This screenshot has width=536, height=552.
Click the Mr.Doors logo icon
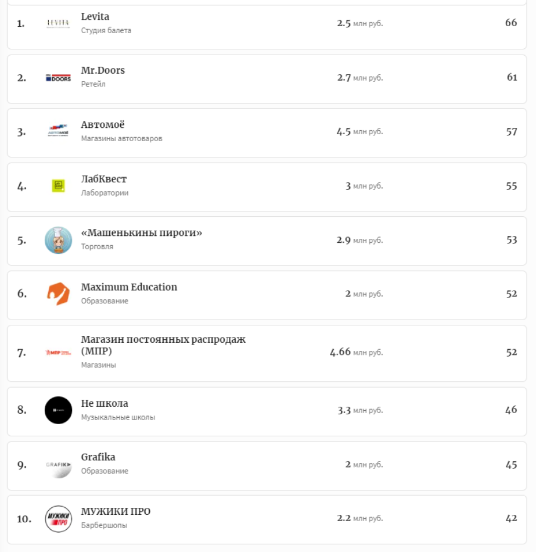[x=58, y=78]
